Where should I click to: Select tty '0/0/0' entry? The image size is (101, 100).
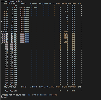pos(6,11)
